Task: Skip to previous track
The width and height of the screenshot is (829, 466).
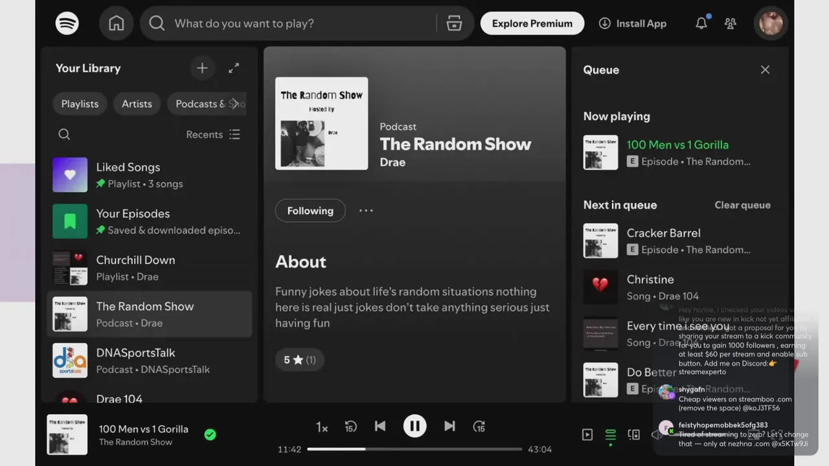Action: [x=380, y=426]
